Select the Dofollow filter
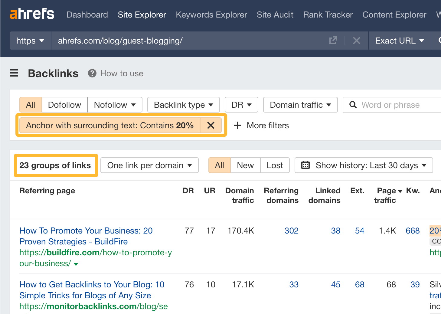This screenshot has height=314, width=441. coord(64,105)
